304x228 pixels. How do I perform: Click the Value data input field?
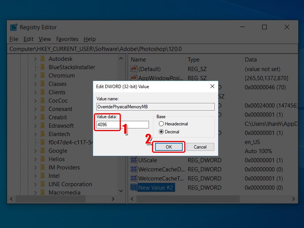click(122, 125)
